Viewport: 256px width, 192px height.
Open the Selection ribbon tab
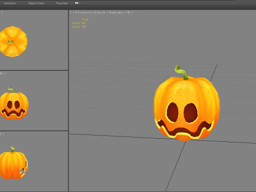pyautogui.click(x=10, y=3)
